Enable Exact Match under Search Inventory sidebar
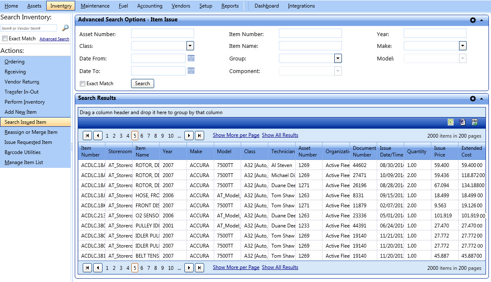The width and height of the screenshot is (491, 282). (5, 39)
